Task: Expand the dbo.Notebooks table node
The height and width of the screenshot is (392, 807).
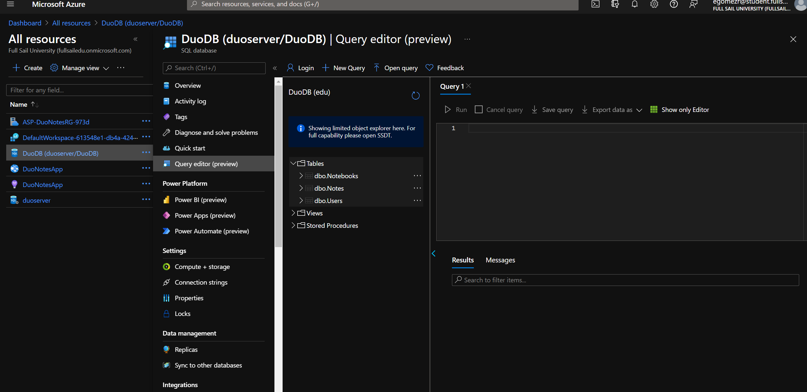Action: (x=301, y=176)
